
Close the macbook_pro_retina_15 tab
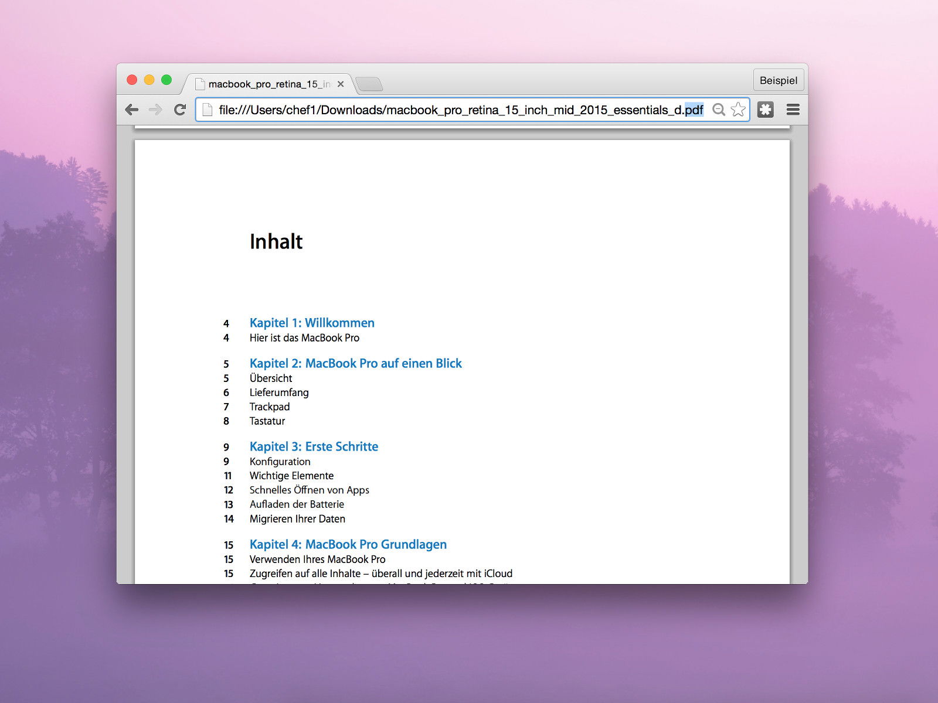point(341,84)
